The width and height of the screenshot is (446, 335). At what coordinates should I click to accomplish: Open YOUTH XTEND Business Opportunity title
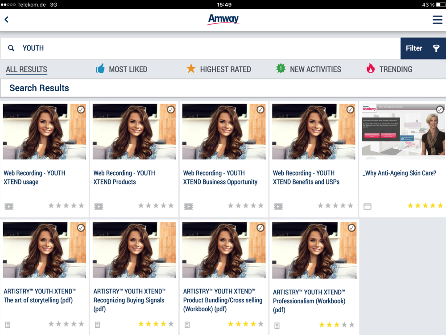tap(220, 177)
